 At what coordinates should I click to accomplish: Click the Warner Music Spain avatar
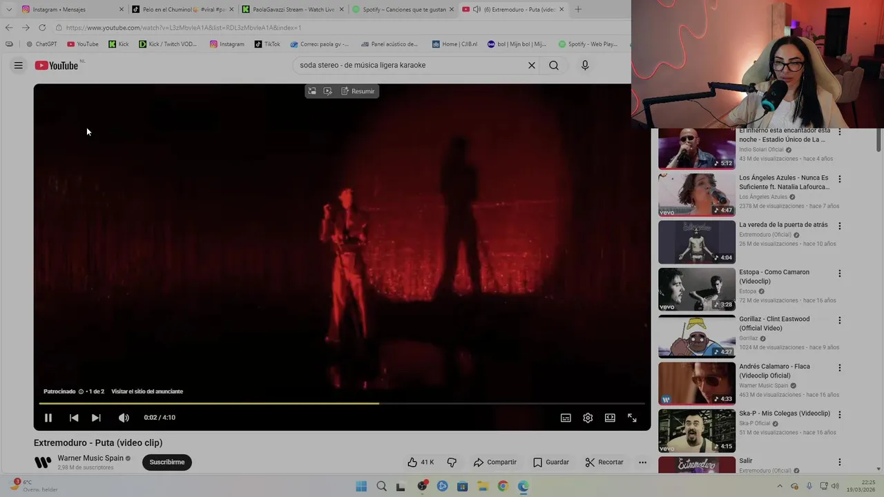coord(43,462)
